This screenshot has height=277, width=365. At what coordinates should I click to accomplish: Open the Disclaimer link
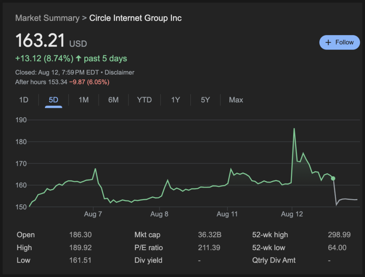click(119, 73)
